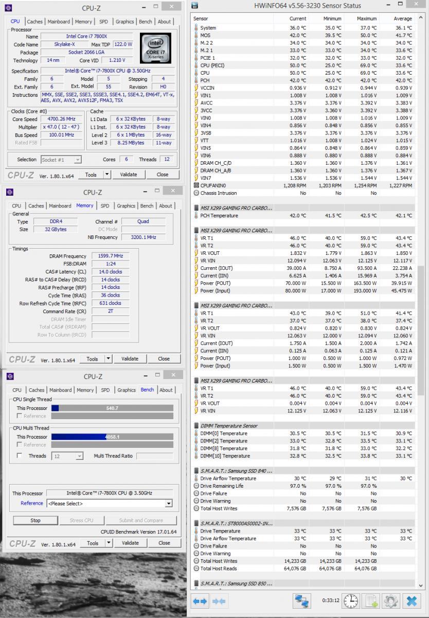Click the Single Thread 540.7 score bar
This screenshot has height=618, width=429.
click(112, 408)
